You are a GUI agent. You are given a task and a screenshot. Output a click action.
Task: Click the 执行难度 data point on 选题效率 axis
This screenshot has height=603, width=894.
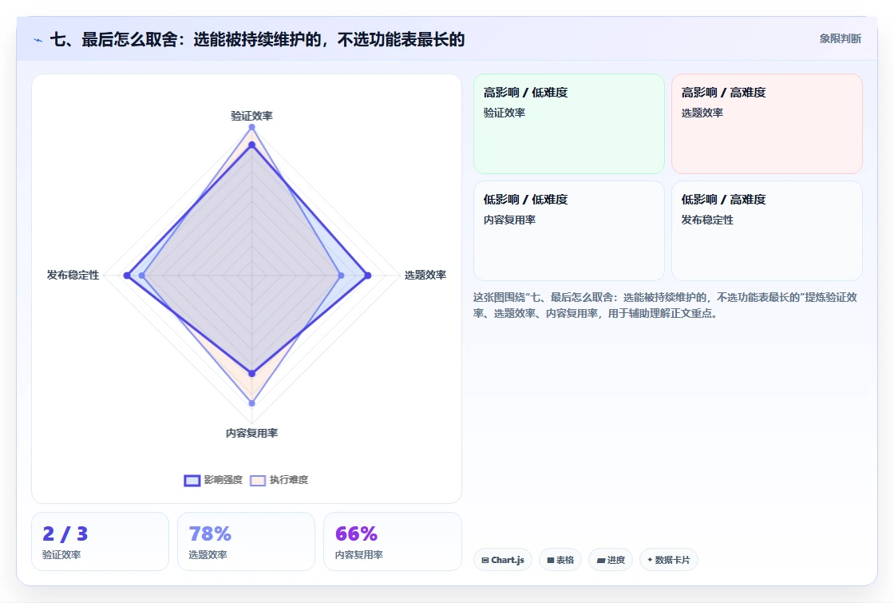click(341, 276)
